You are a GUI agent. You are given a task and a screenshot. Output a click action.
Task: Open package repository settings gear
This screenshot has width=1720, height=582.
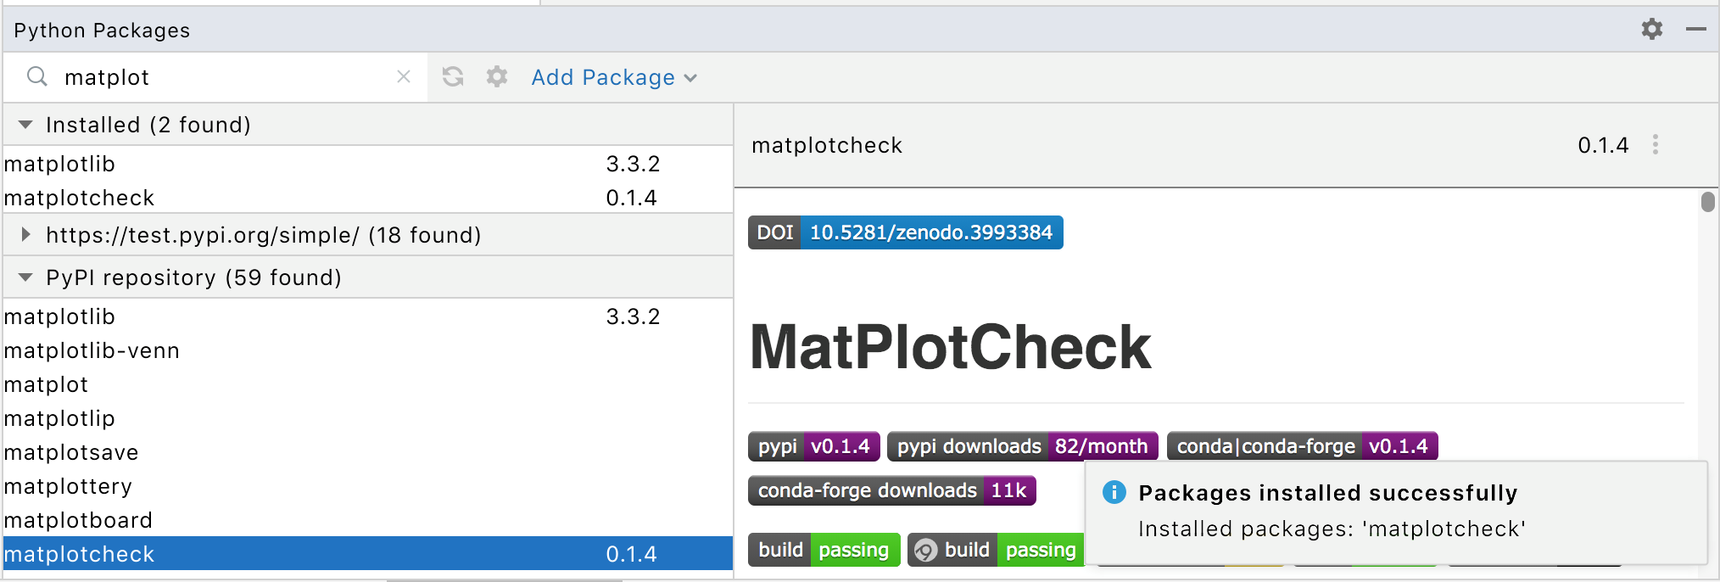[497, 77]
